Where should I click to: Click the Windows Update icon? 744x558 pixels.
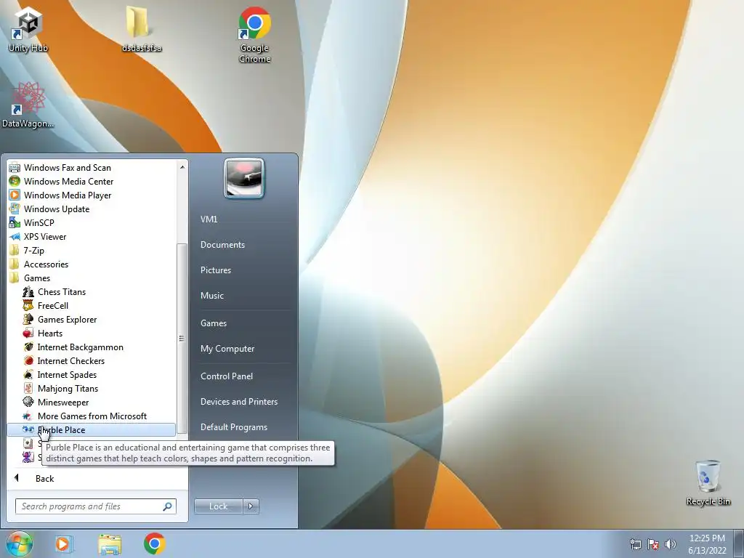[15, 209]
